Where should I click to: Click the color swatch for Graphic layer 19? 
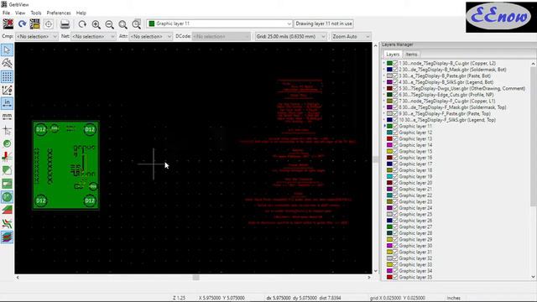tap(389, 177)
